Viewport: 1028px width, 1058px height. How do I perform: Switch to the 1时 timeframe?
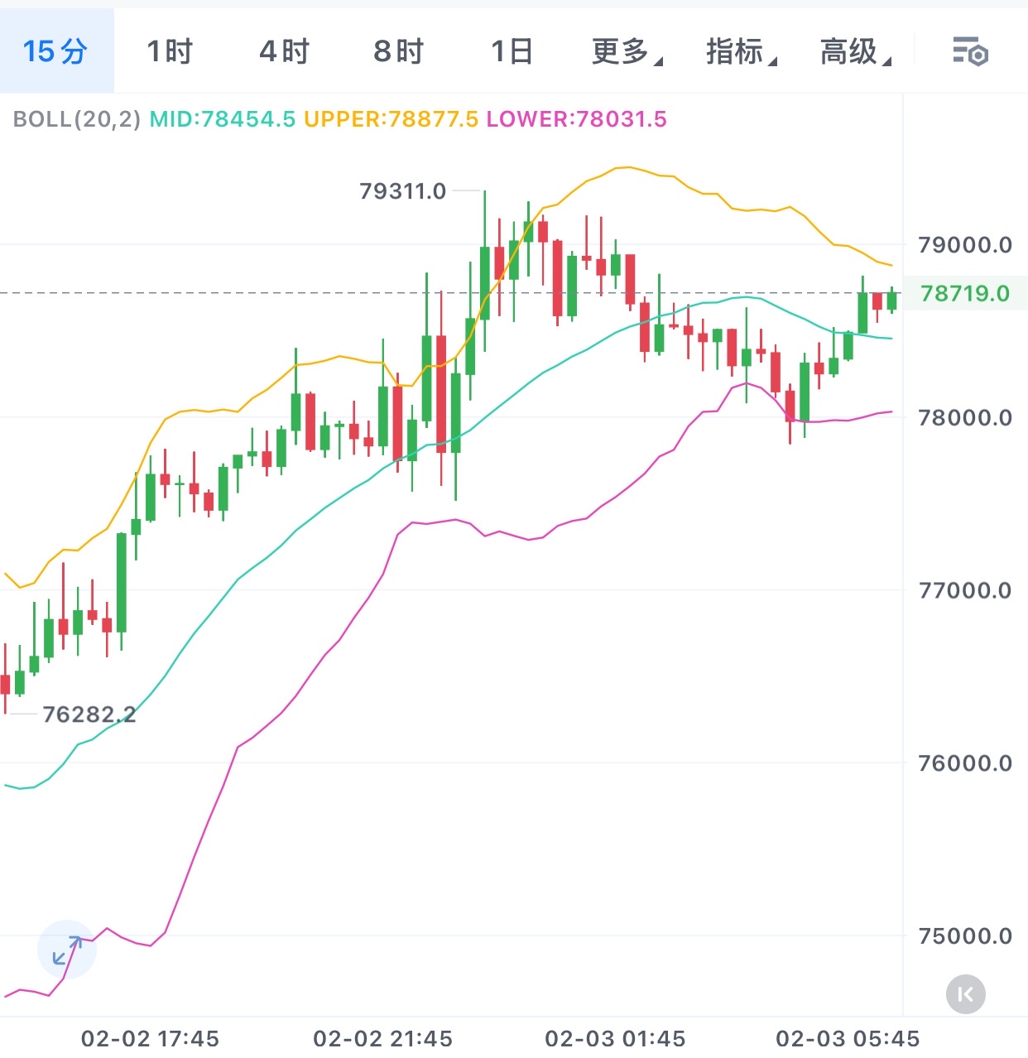pyautogui.click(x=170, y=51)
